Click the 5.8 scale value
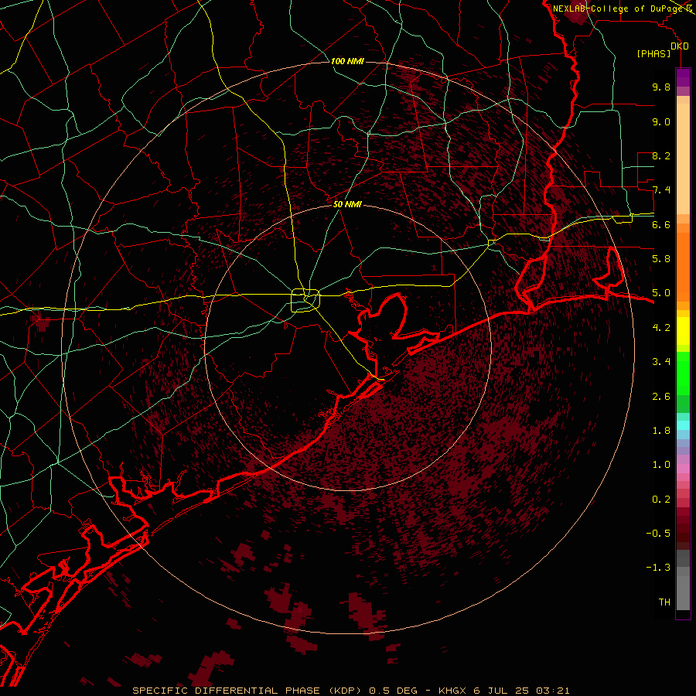The height and width of the screenshot is (696, 696). click(x=661, y=259)
